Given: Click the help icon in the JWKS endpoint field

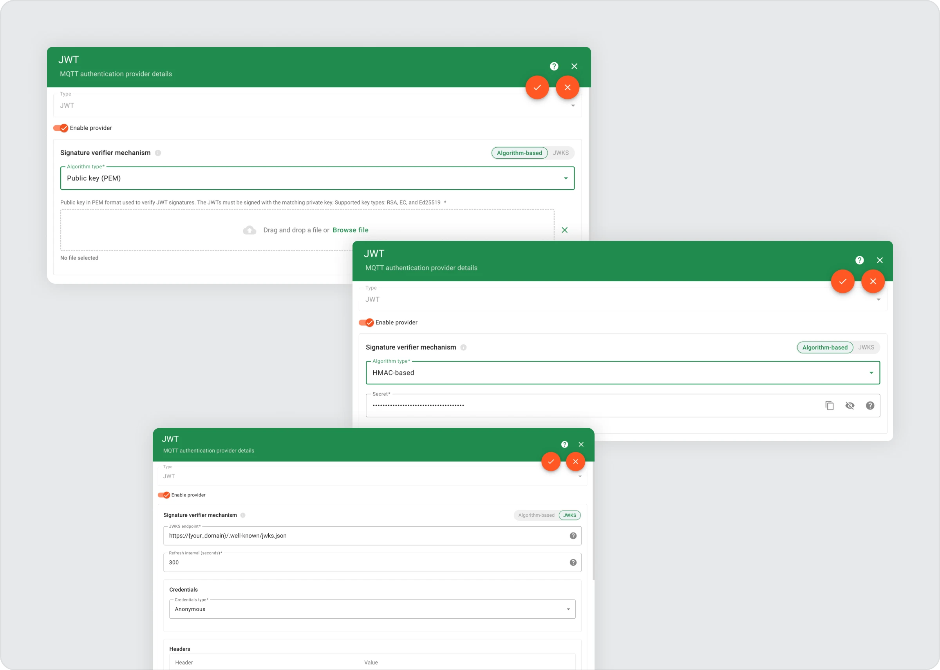Looking at the screenshot, I should pyautogui.click(x=573, y=536).
